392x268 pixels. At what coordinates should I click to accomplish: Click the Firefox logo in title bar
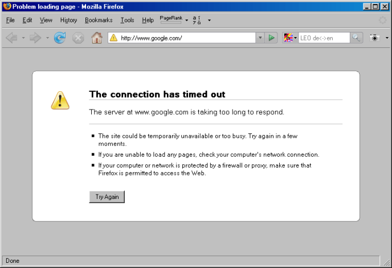[x=7, y=6]
